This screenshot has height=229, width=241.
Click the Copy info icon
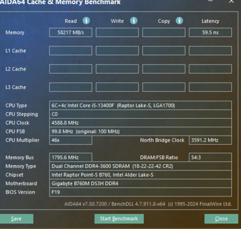click(x=180, y=20)
